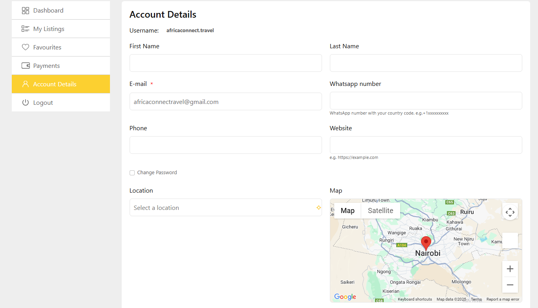Click Report a map error link

[x=503, y=299]
